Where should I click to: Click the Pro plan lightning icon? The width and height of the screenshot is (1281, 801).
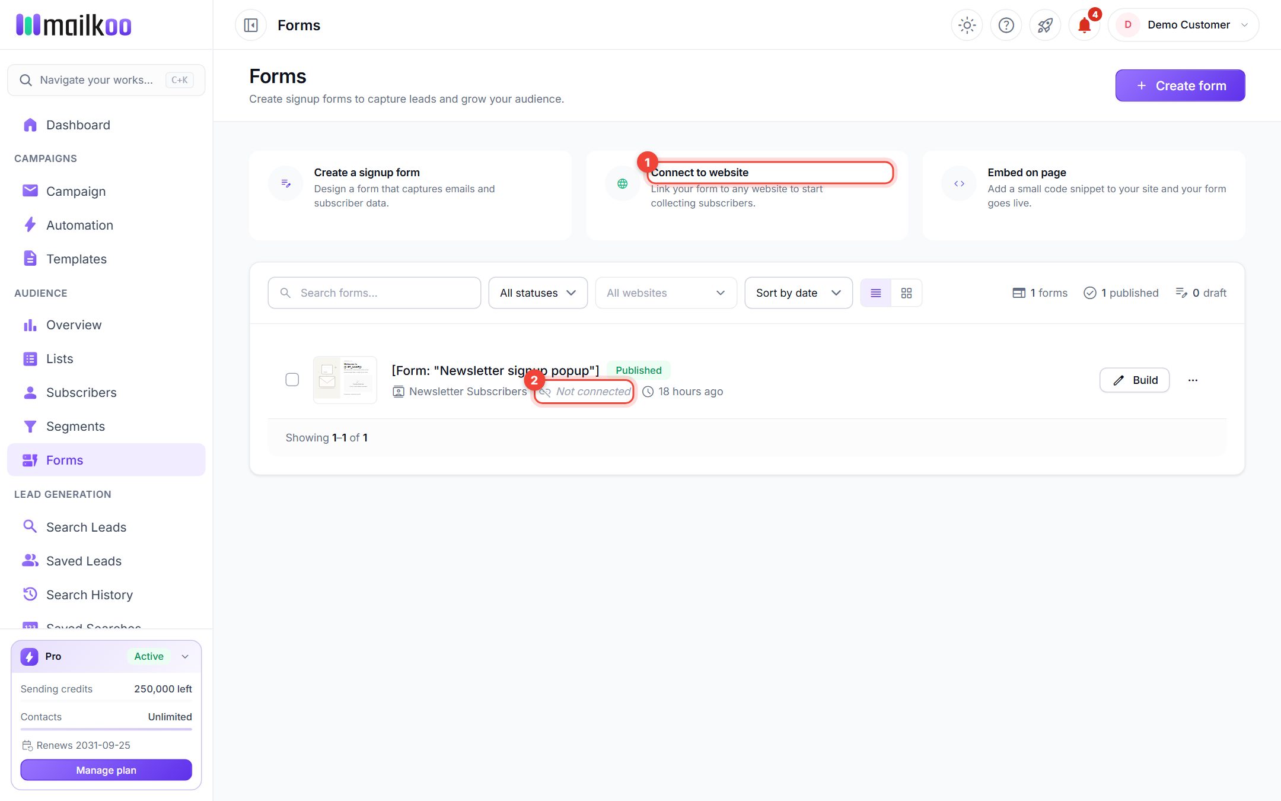click(29, 656)
